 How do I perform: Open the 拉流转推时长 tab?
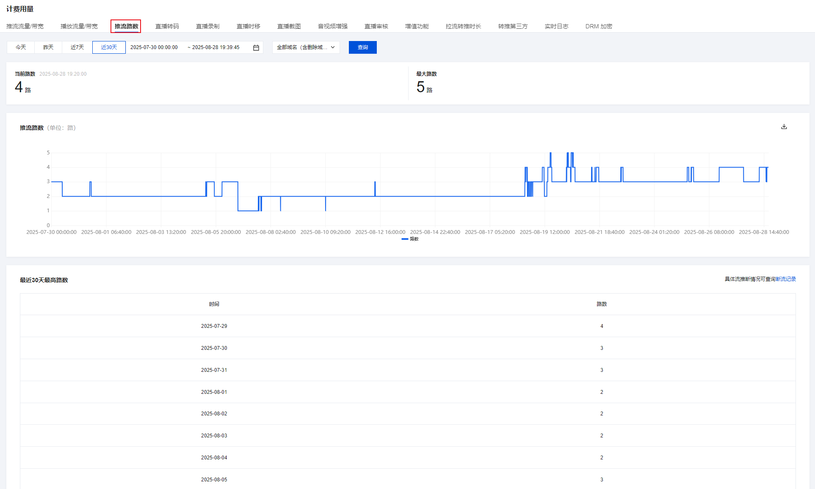pos(464,26)
